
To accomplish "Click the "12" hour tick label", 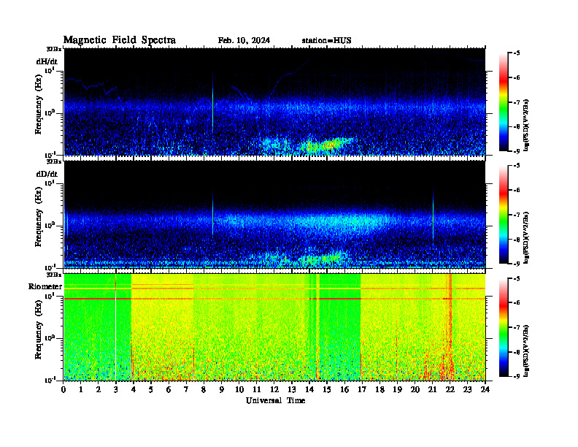I will click(274, 389).
